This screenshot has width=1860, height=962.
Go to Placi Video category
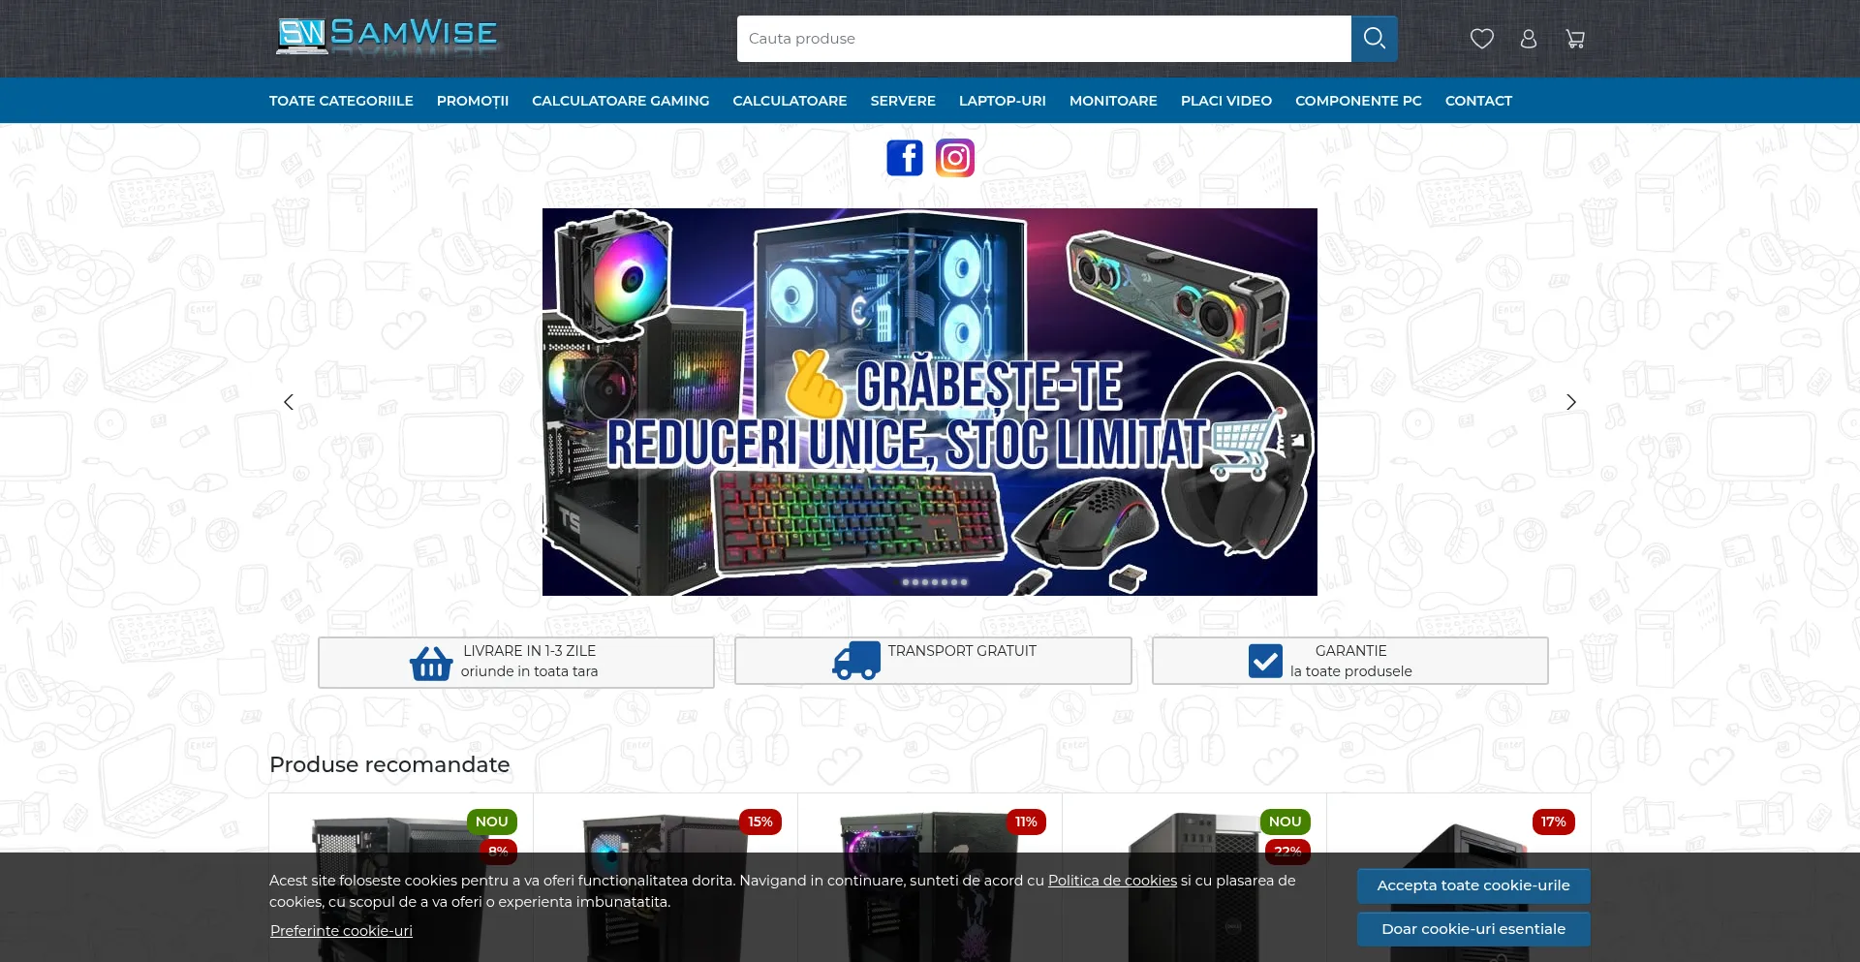[1225, 101]
